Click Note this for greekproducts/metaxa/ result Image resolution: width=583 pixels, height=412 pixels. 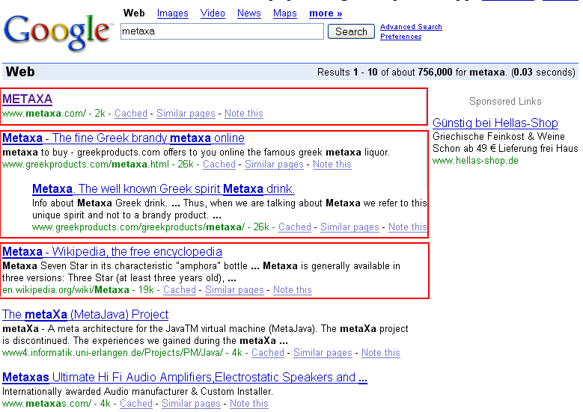click(408, 227)
